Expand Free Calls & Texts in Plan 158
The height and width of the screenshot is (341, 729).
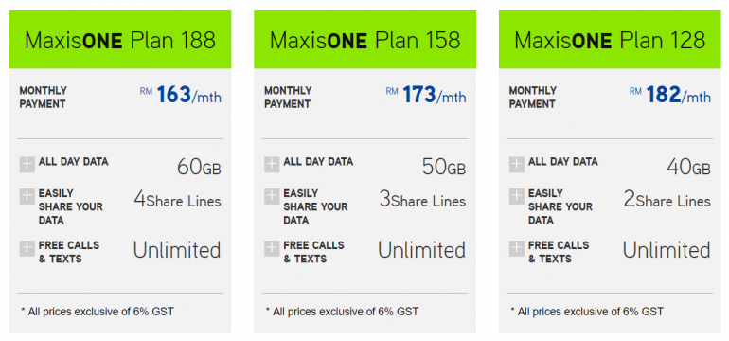coord(272,248)
